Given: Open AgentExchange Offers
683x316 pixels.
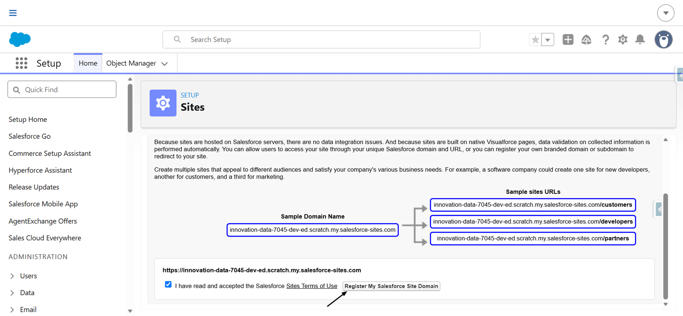Looking at the screenshot, I should coord(43,221).
